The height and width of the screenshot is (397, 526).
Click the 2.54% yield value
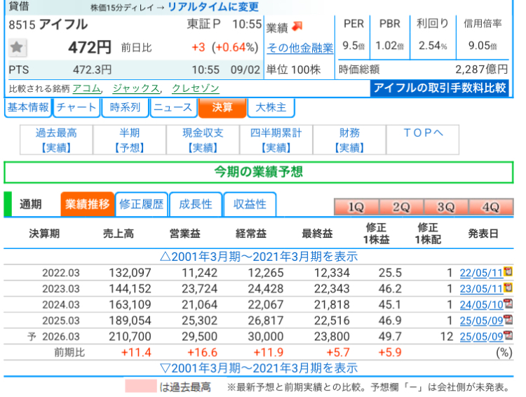433,46
